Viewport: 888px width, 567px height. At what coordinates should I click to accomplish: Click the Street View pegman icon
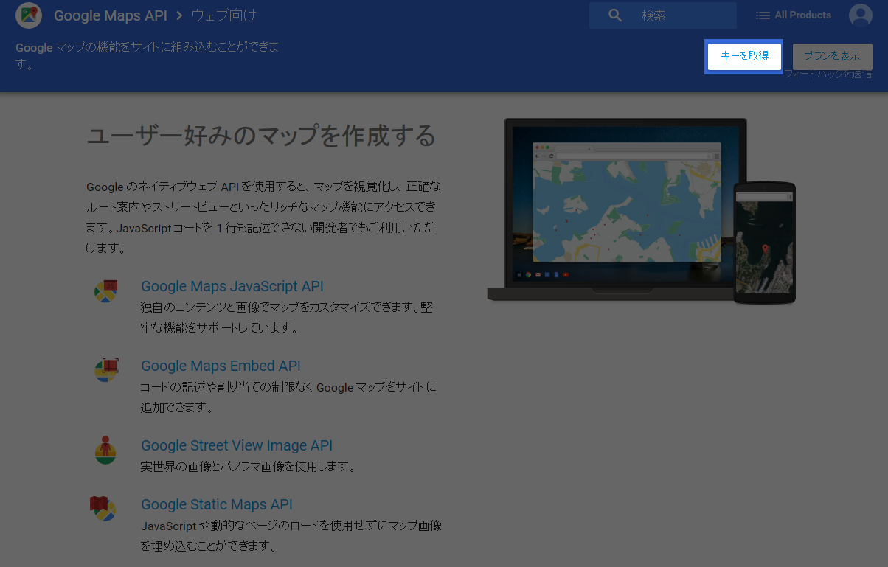point(105,450)
